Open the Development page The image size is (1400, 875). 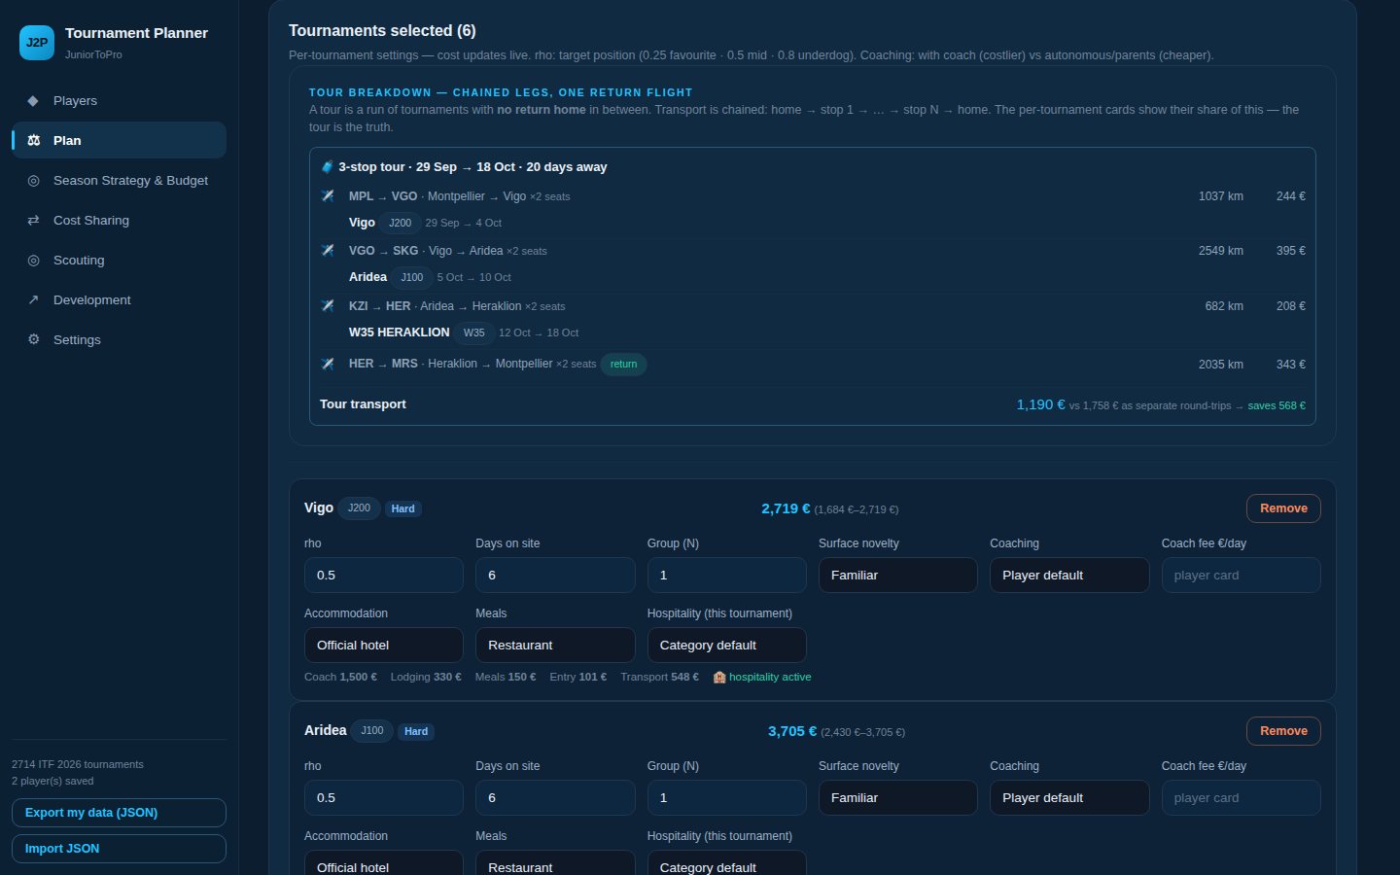pyautogui.click(x=119, y=299)
